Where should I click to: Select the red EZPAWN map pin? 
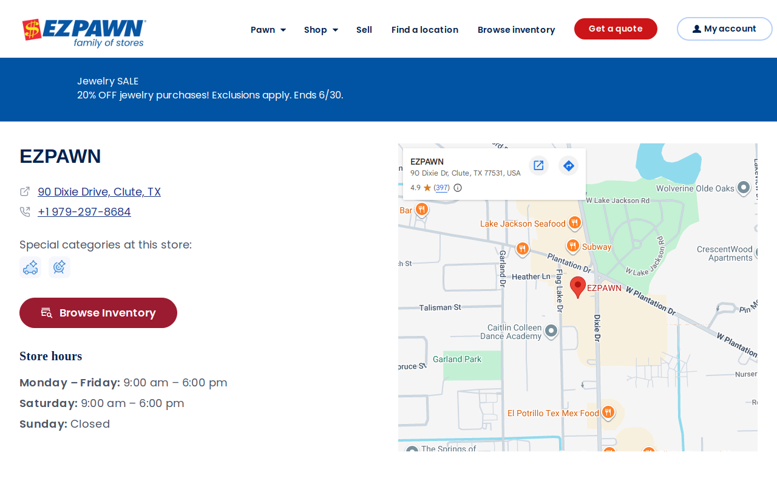pyautogui.click(x=579, y=287)
